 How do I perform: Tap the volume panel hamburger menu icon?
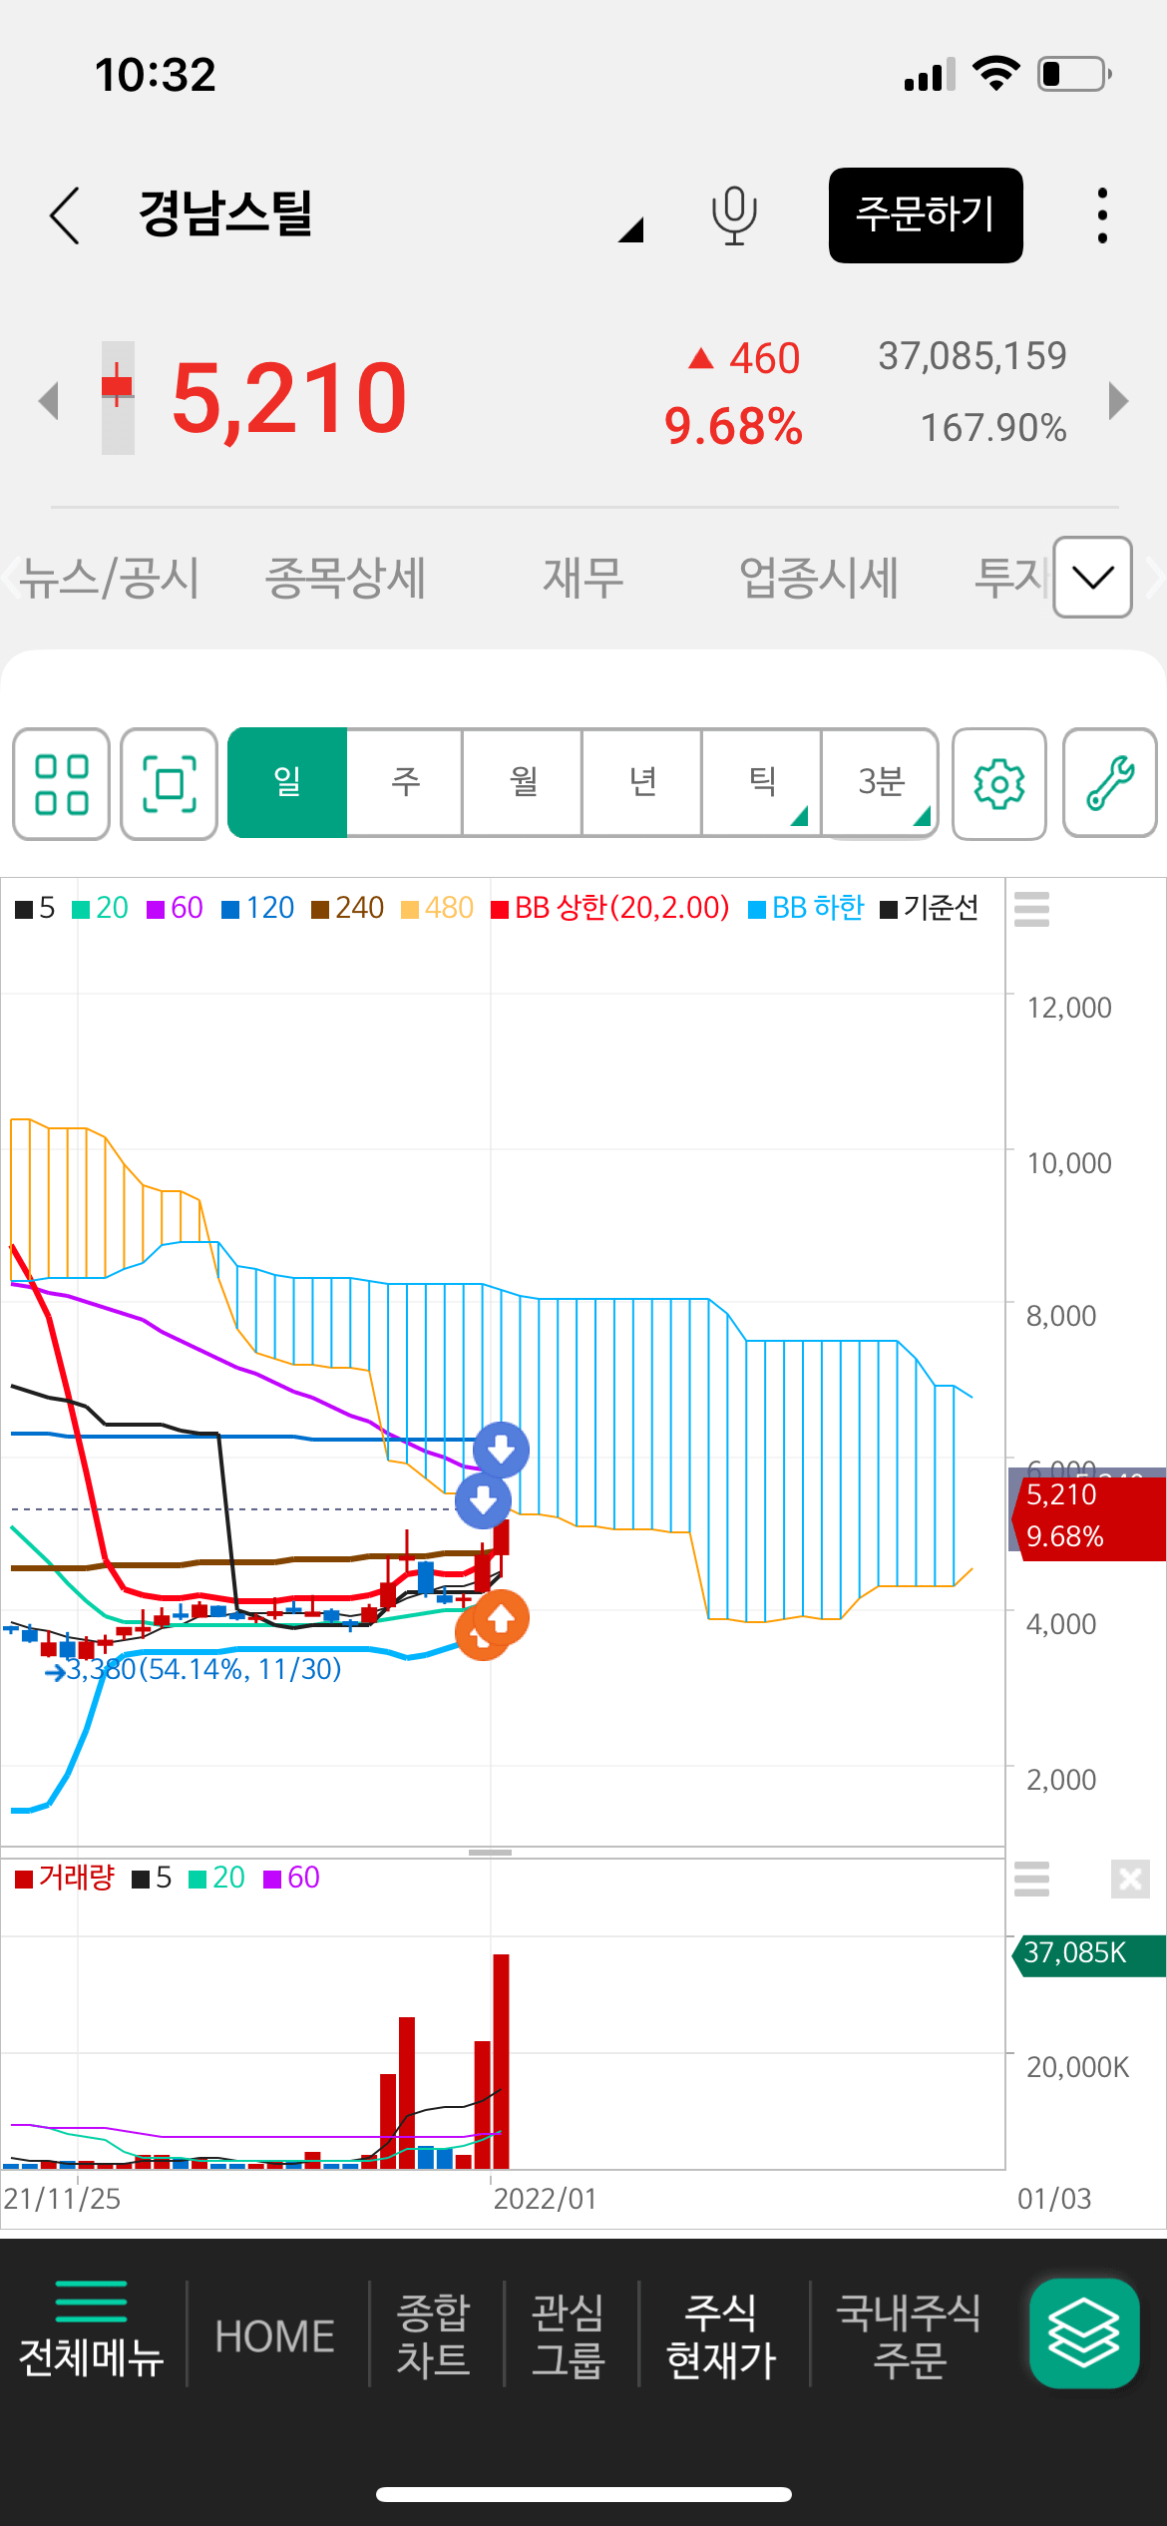coord(1031,1879)
